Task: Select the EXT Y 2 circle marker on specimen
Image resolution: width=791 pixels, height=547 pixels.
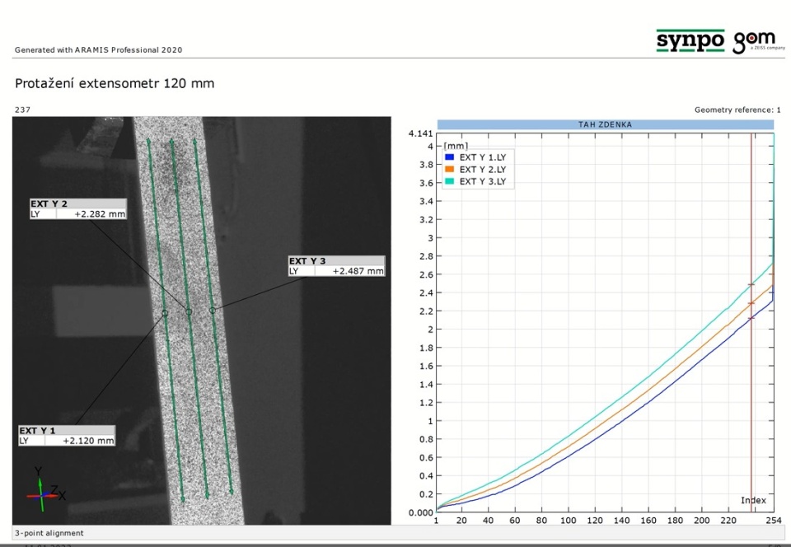Action: [189, 311]
